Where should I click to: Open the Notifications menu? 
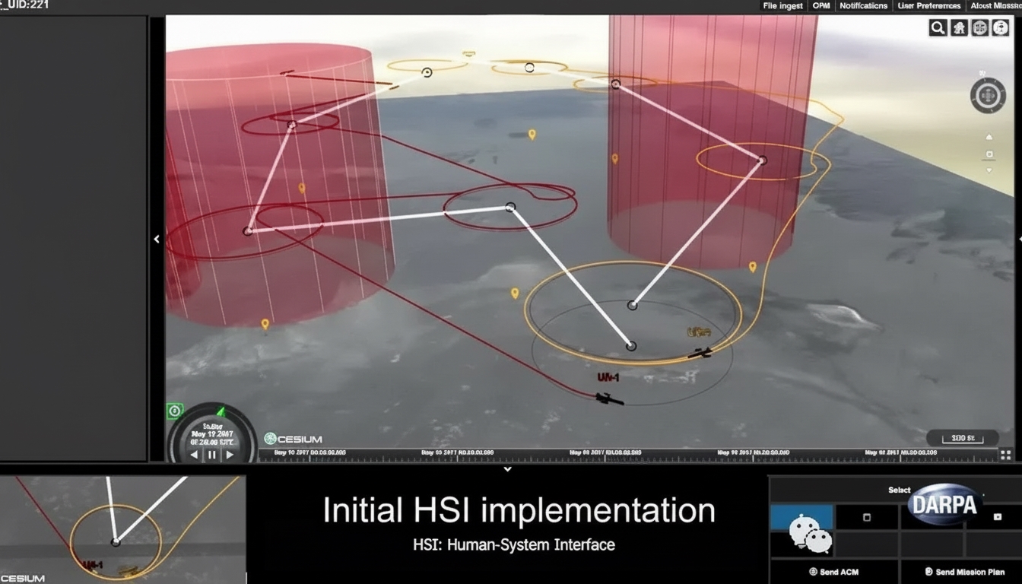863,5
